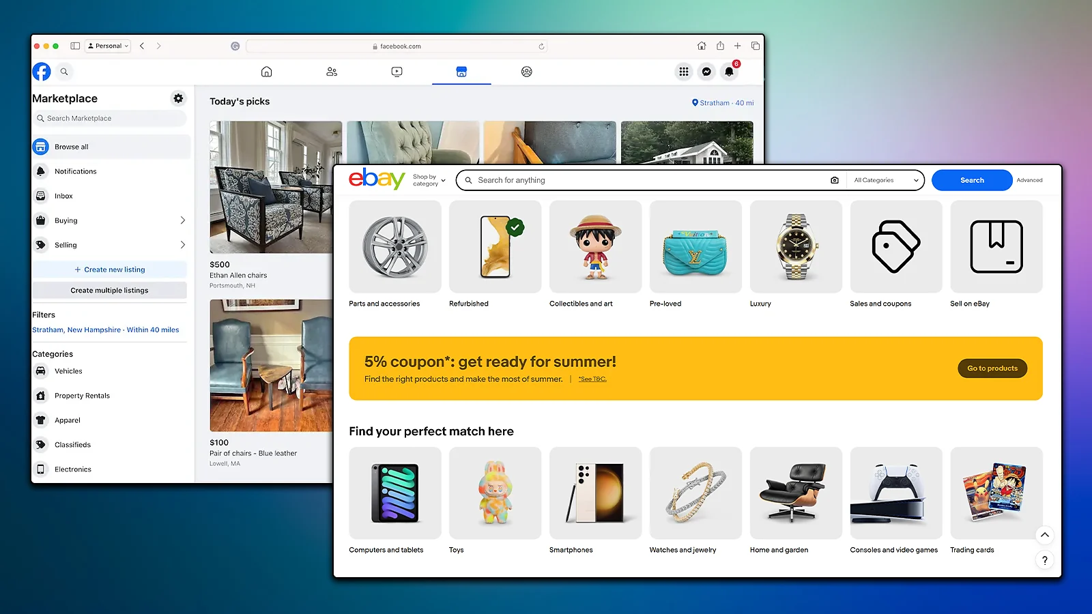Image resolution: width=1092 pixels, height=614 pixels.
Task: Expand the Selling section chevron
Action: coord(182,245)
